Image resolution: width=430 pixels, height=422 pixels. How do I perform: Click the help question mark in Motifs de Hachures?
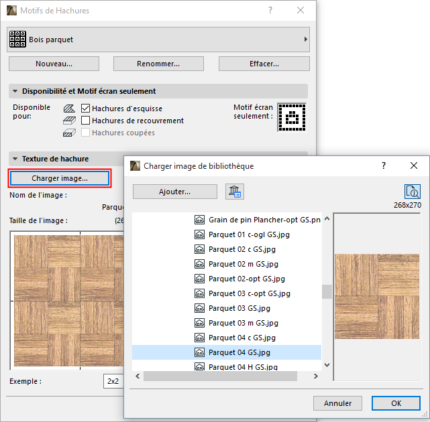[270, 11]
